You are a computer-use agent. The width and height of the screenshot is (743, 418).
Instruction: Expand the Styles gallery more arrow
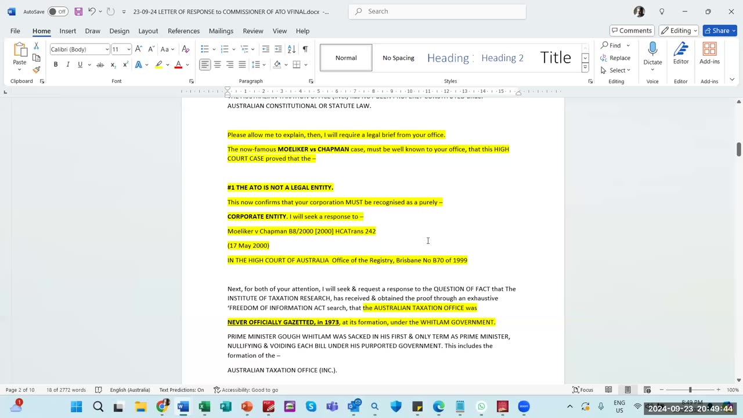(x=585, y=69)
